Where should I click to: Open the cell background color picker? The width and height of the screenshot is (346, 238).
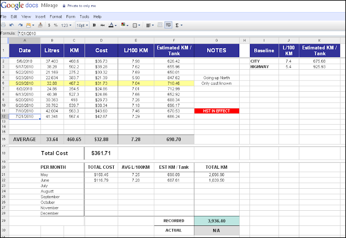(125, 25)
